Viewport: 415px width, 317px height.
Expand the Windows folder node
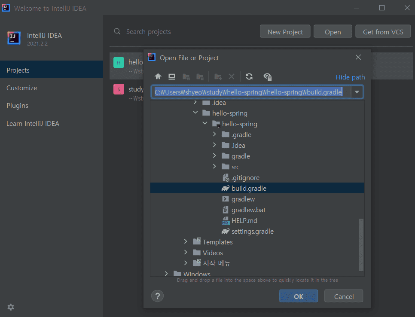coord(166,273)
